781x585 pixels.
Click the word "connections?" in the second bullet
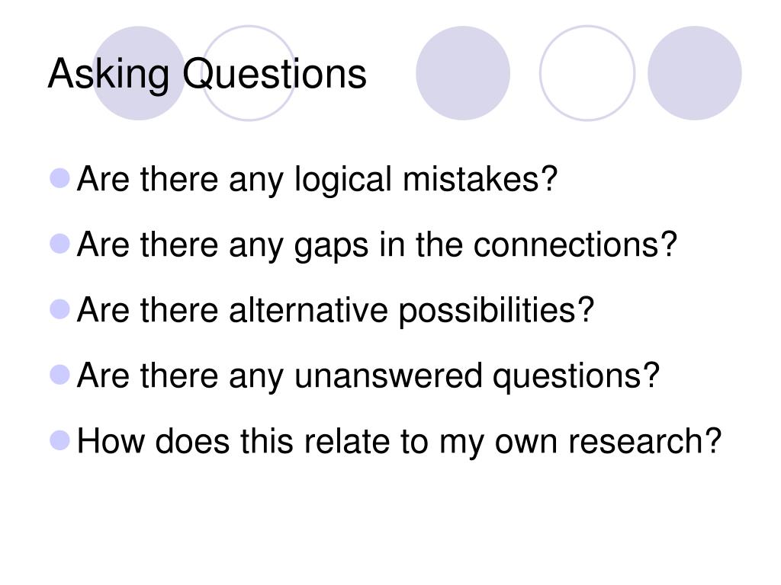pos(575,245)
